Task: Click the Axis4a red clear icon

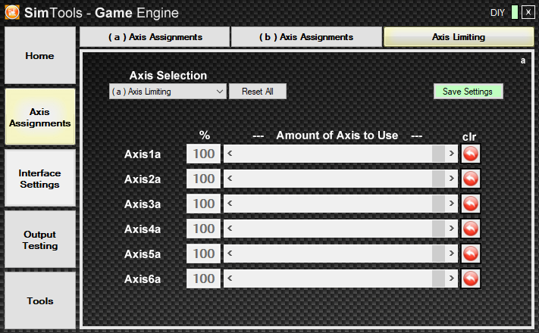Action: click(471, 229)
